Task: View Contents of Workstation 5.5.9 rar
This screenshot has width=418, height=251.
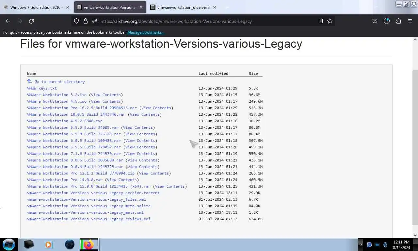Action: [x=140, y=134]
